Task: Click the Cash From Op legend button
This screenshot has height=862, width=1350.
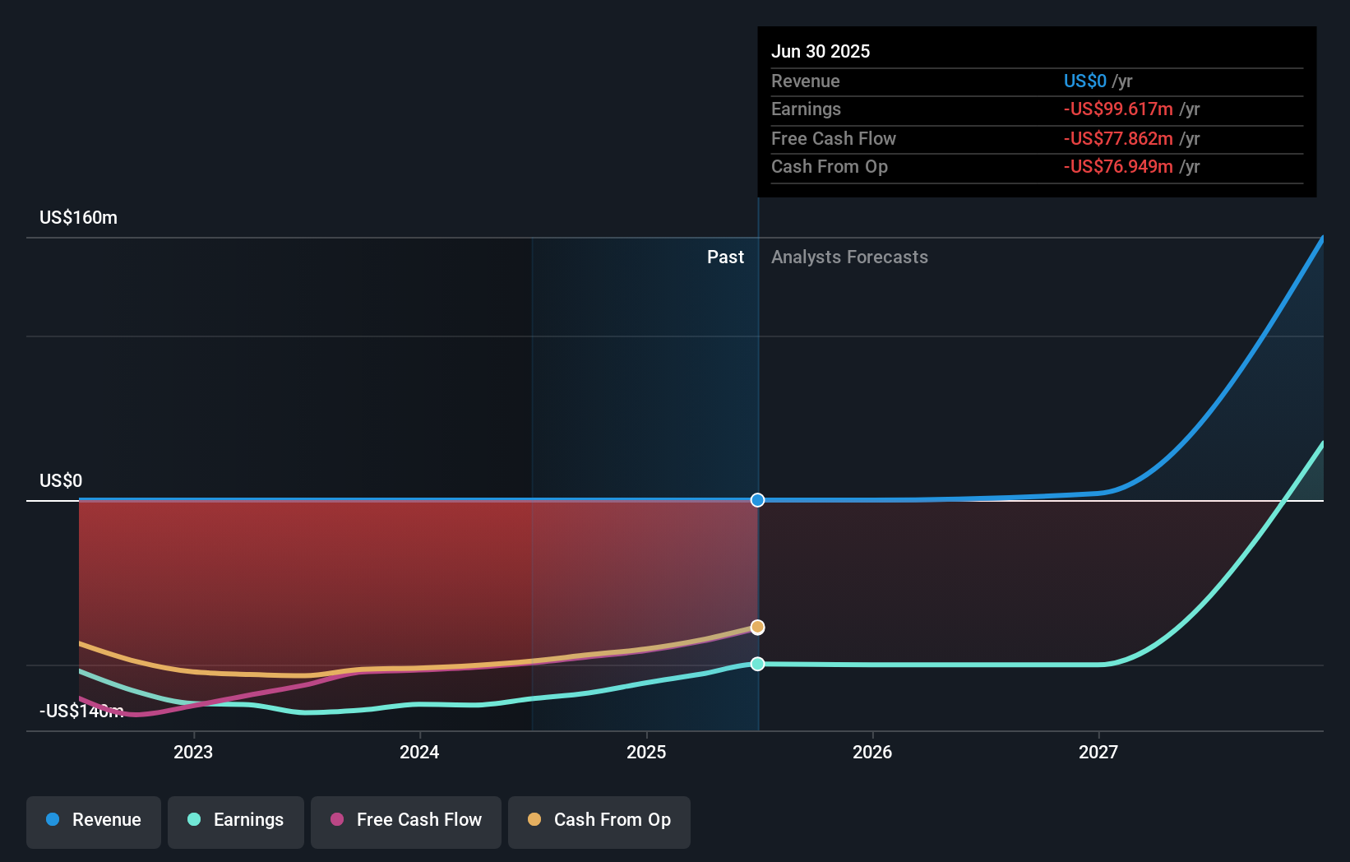Action: [x=599, y=821]
